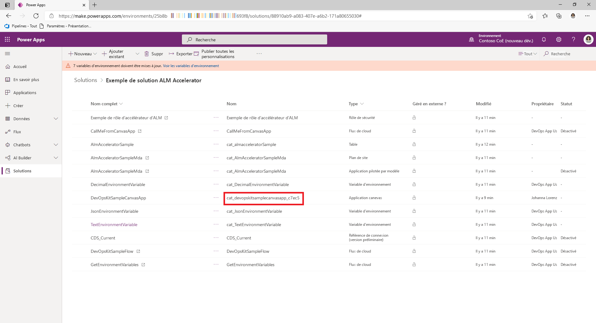Open Paramètres - Présentation bookmark

[x=65, y=26]
